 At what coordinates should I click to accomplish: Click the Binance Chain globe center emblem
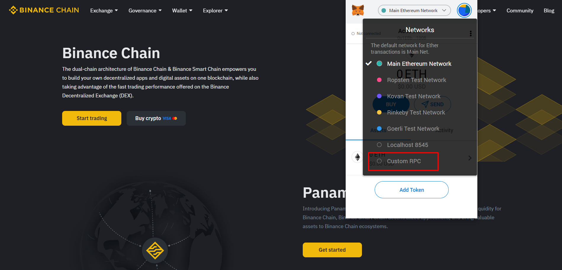155,251
